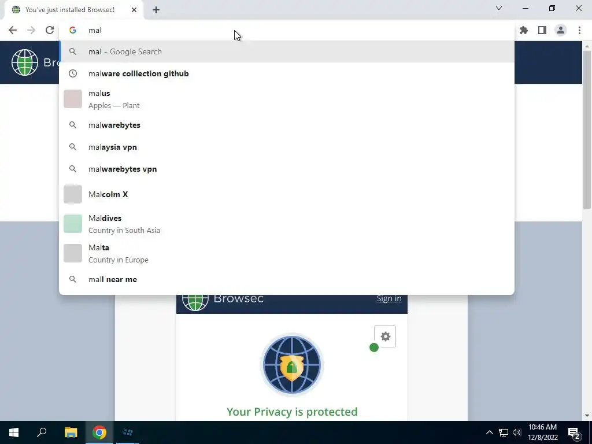This screenshot has width=592, height=444.
Task: Click the Browsec globe logo in page header
Action: coord(25,62)
